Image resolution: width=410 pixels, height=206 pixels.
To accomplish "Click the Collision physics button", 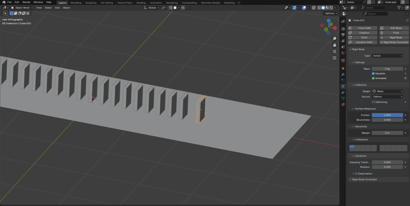I will [362, 33].
